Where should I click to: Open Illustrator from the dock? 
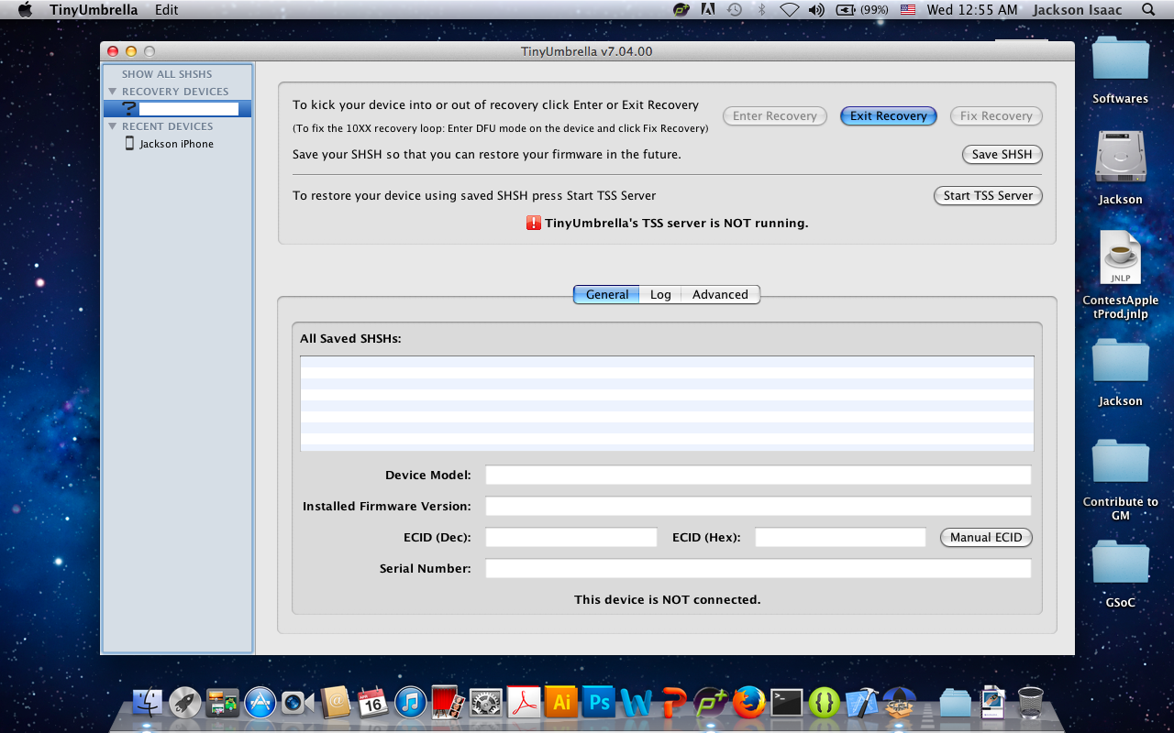coord(560,703)
